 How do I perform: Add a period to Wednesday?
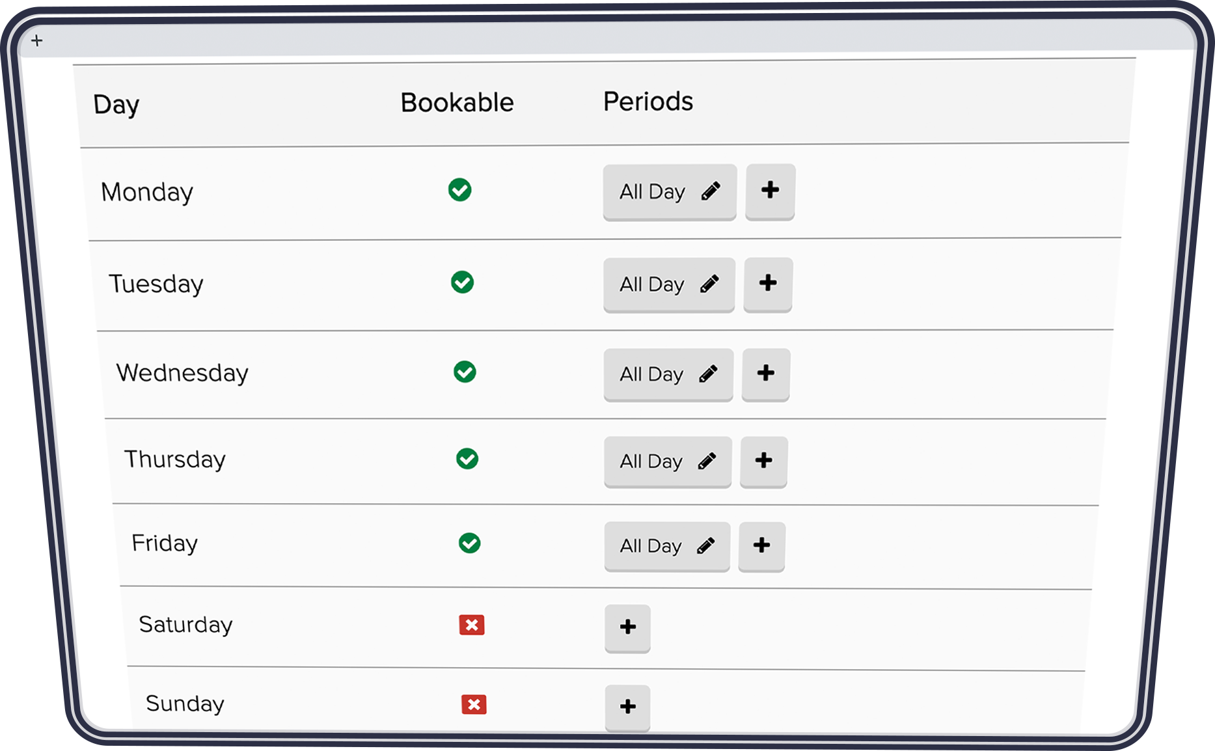click(x=766, y=373)
